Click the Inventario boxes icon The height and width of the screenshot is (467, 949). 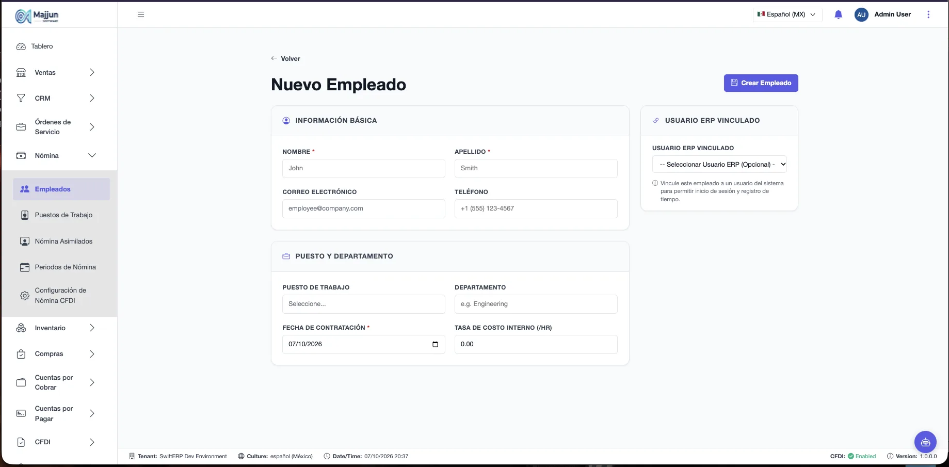(x=21, y=328)
